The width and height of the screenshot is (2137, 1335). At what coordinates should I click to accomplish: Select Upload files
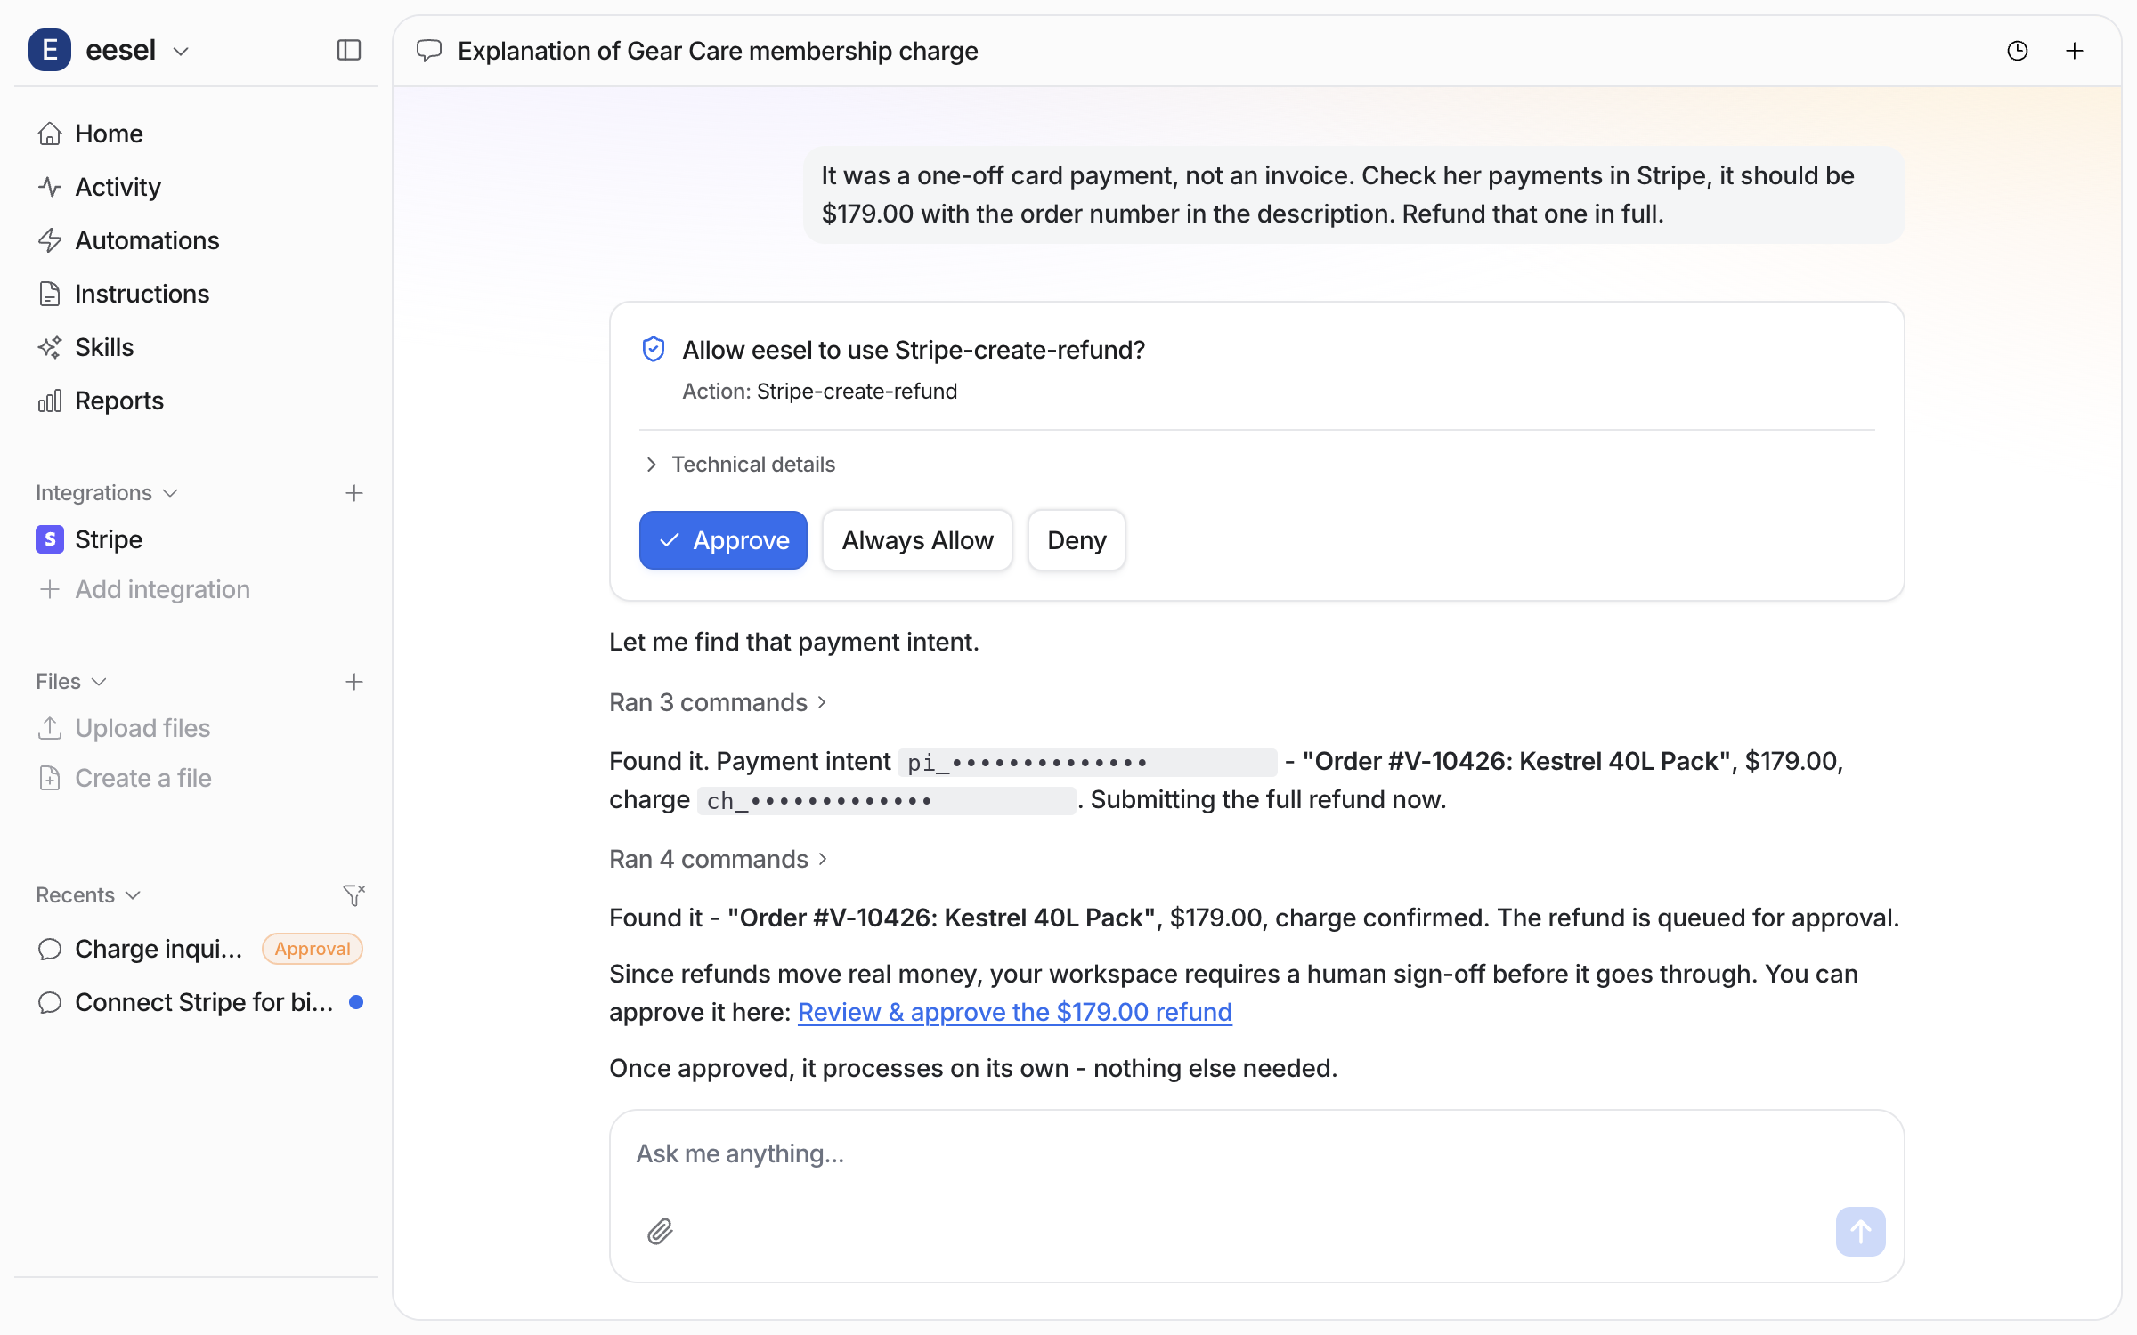(125, 728)
